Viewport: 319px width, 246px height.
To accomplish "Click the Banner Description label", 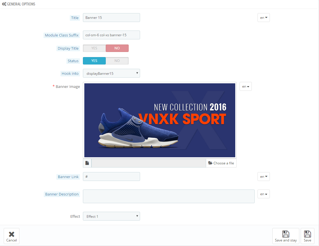I will coord(62,194).
